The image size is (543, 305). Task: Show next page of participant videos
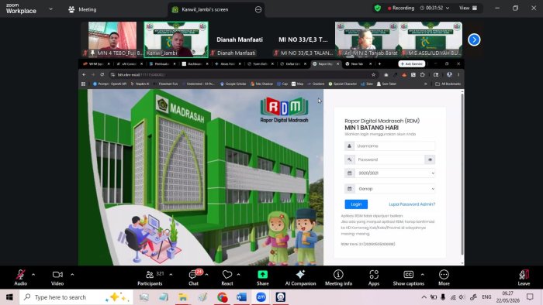474,39
